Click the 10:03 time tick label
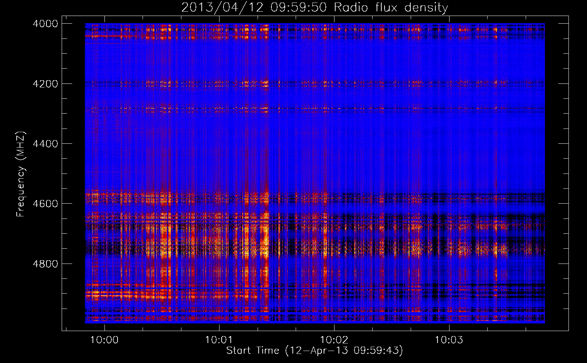 (449, 340)
